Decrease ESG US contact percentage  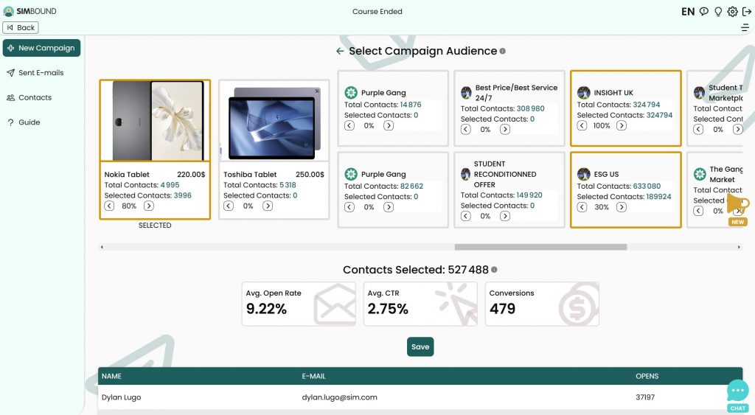click(582, 207)
